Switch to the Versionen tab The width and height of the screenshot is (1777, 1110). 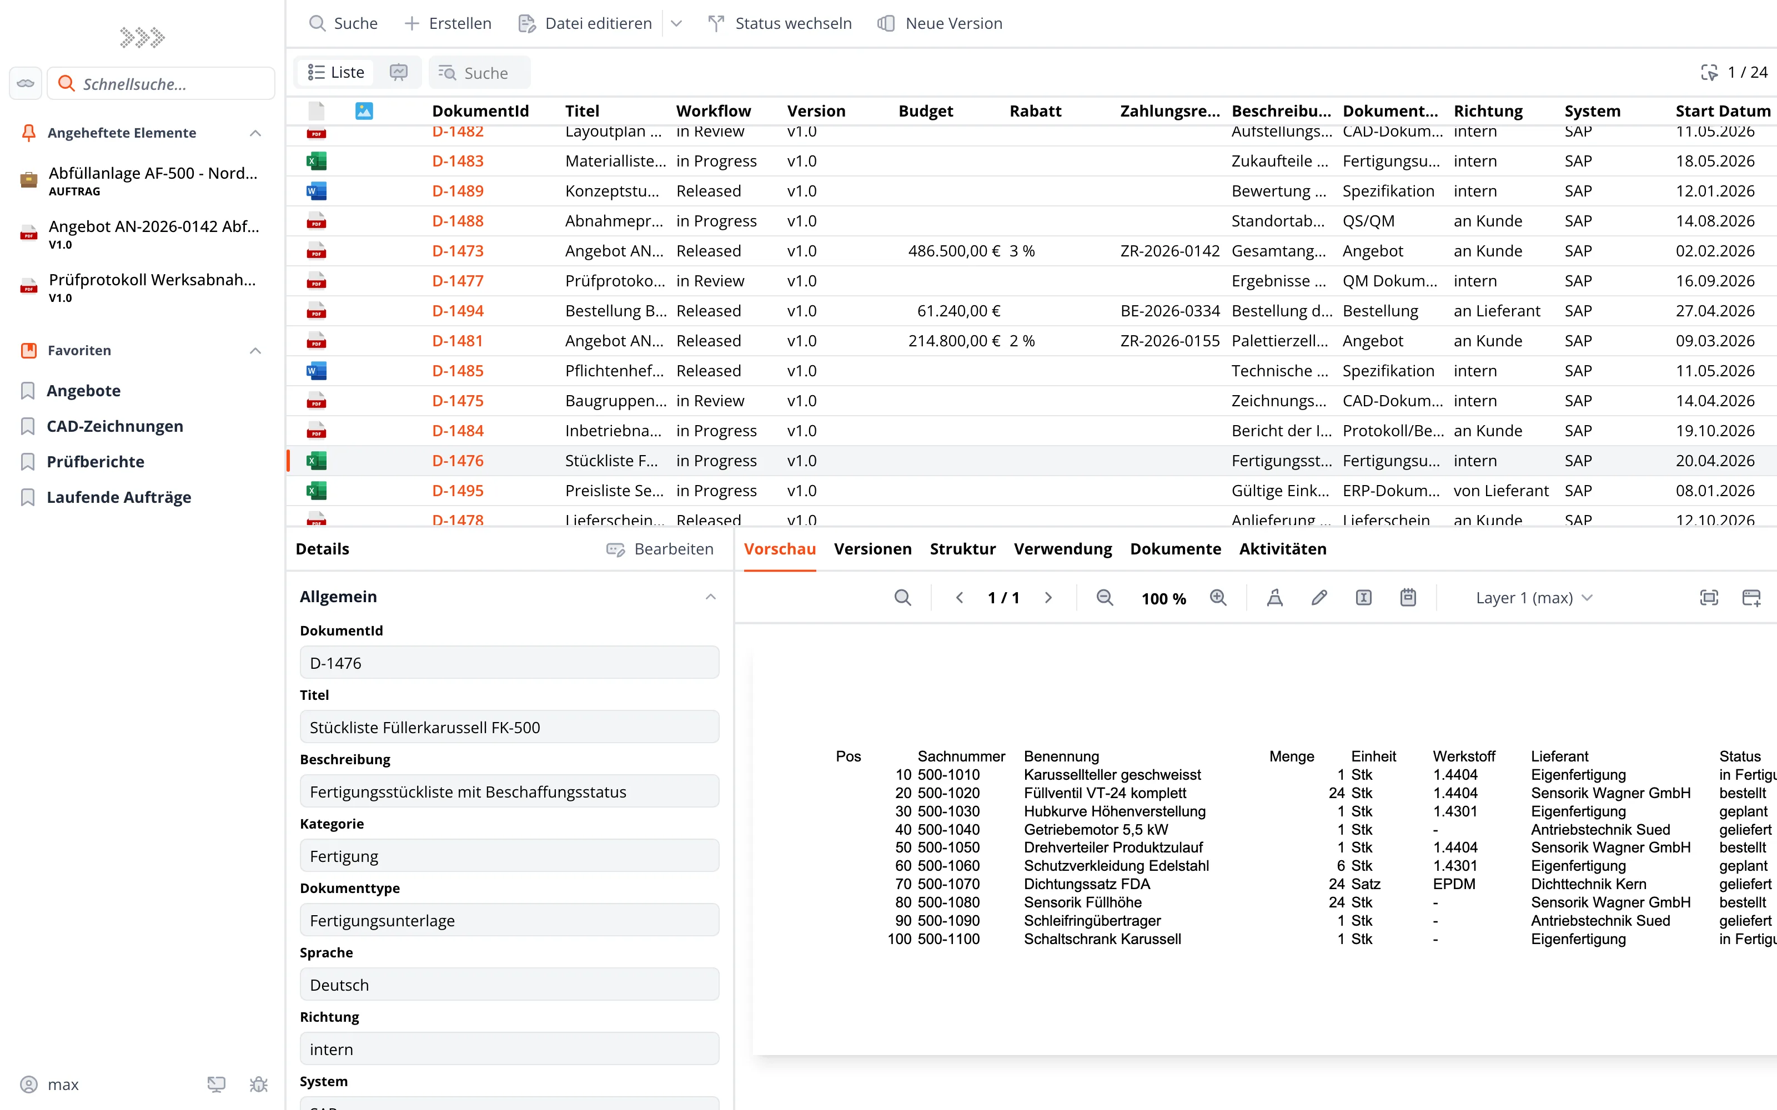872,549
